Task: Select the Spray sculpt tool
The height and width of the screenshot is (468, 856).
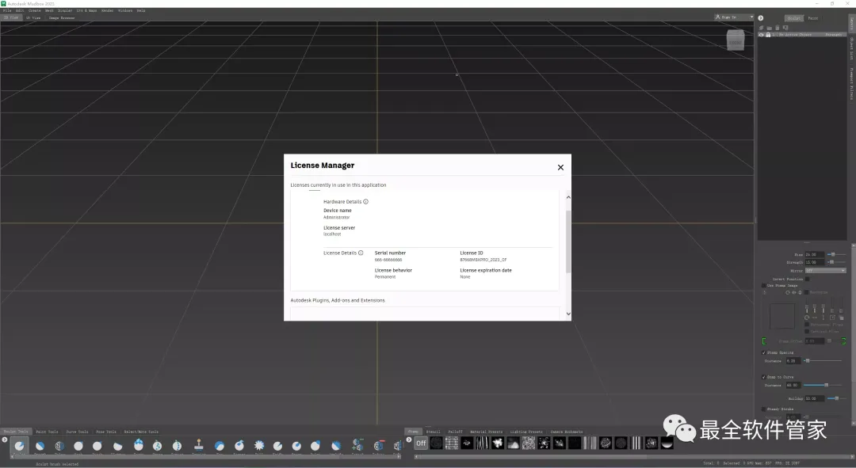Action: [157, 446]
